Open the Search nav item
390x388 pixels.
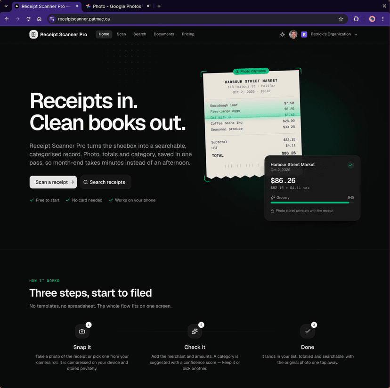(x=140, y=34)
